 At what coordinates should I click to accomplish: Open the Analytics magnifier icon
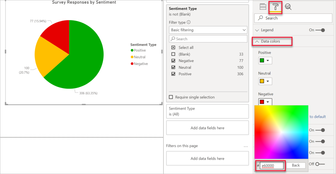(288, 7)
